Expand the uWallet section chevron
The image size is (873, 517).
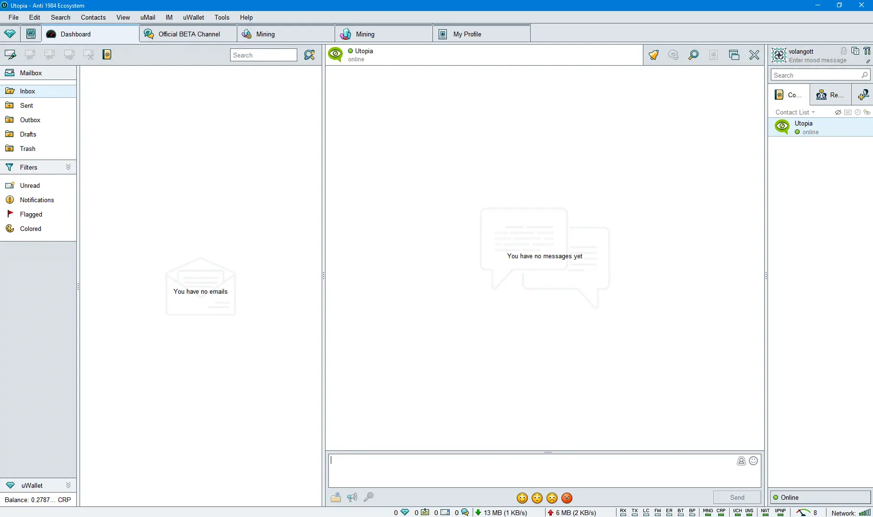click(68, 485)
